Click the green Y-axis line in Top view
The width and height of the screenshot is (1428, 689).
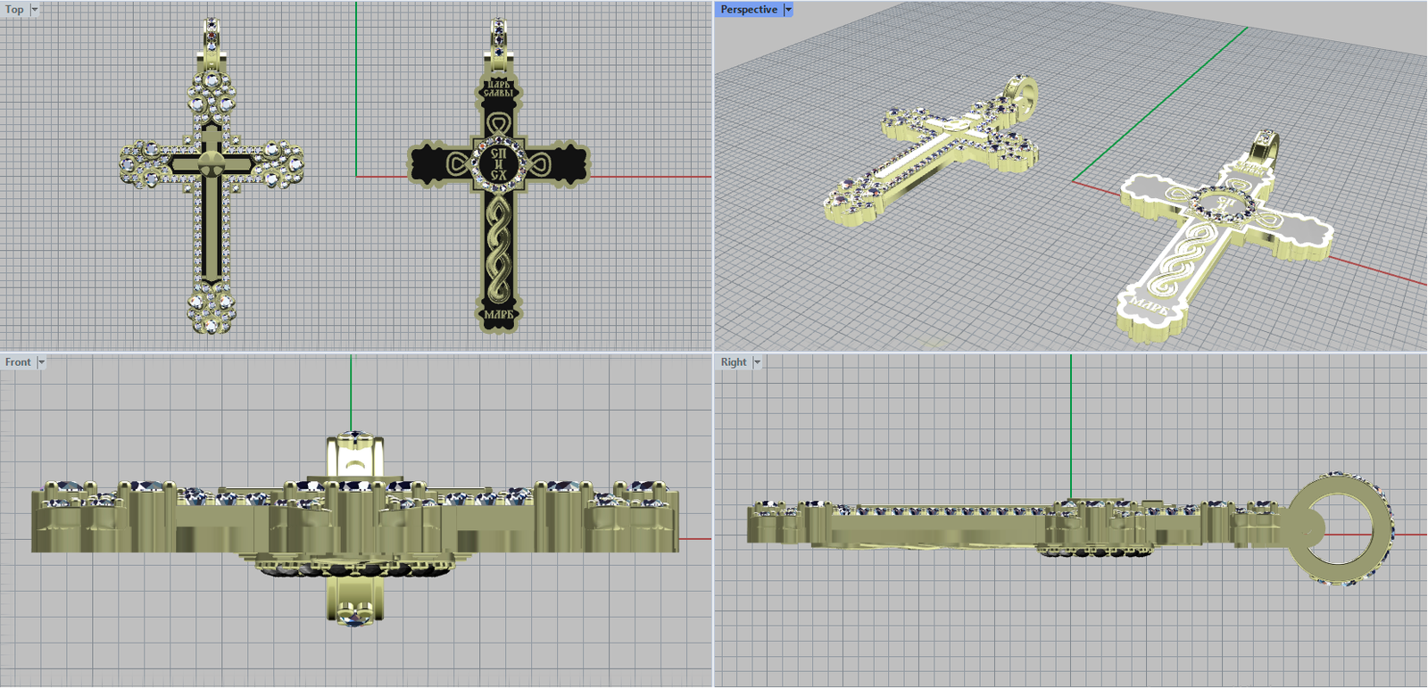[356, 89]
